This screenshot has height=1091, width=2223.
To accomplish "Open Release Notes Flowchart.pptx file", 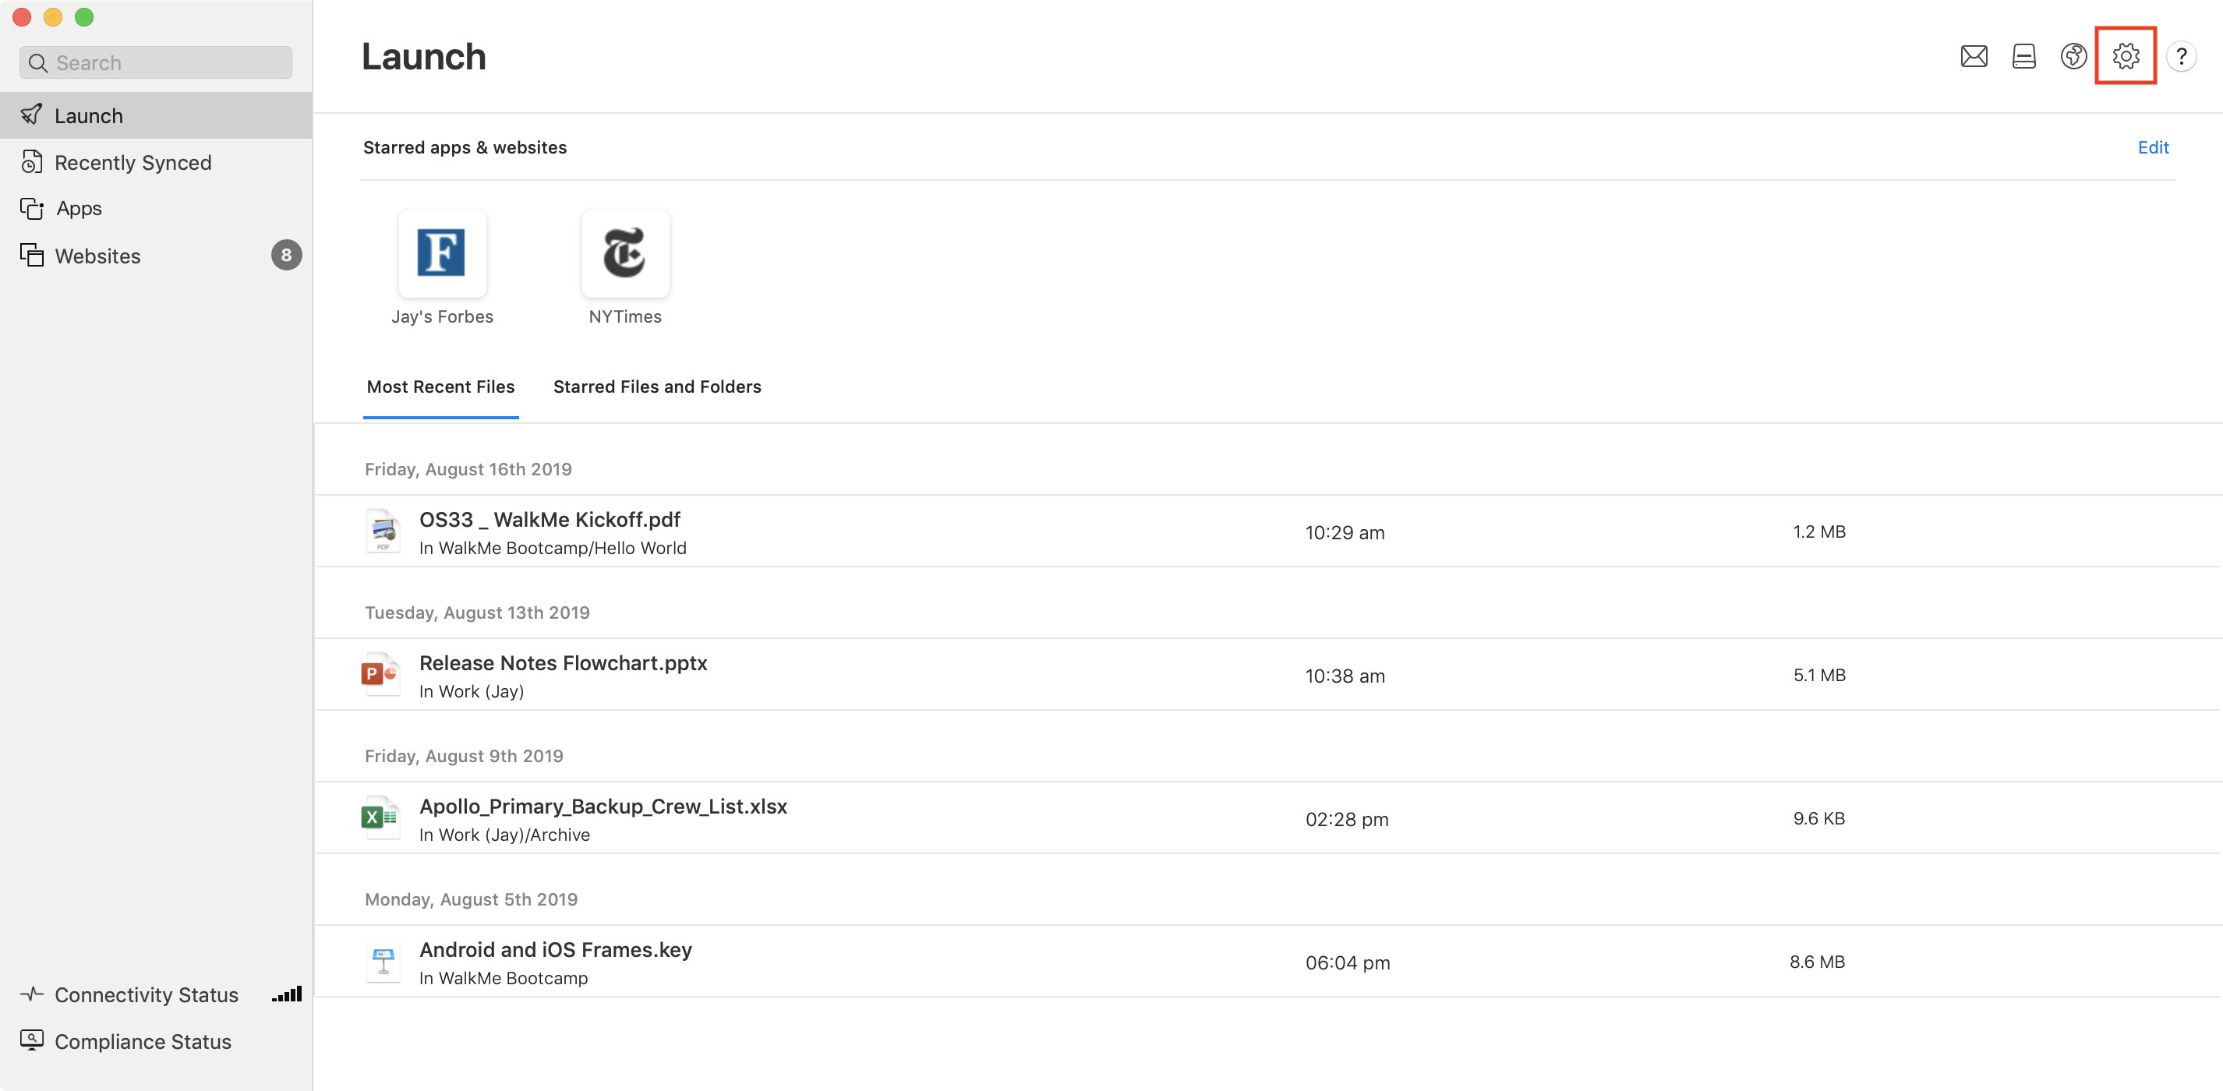I will [x=563, y=663].
